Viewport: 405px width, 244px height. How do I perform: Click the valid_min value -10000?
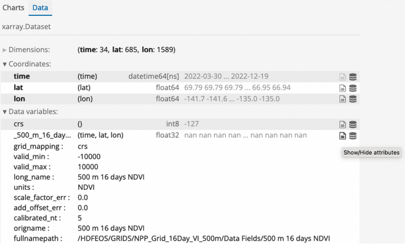pos(89,156)
